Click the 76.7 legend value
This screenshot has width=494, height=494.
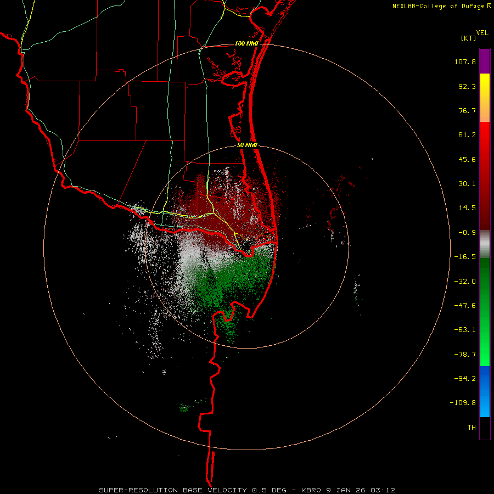tap(467, 110)
